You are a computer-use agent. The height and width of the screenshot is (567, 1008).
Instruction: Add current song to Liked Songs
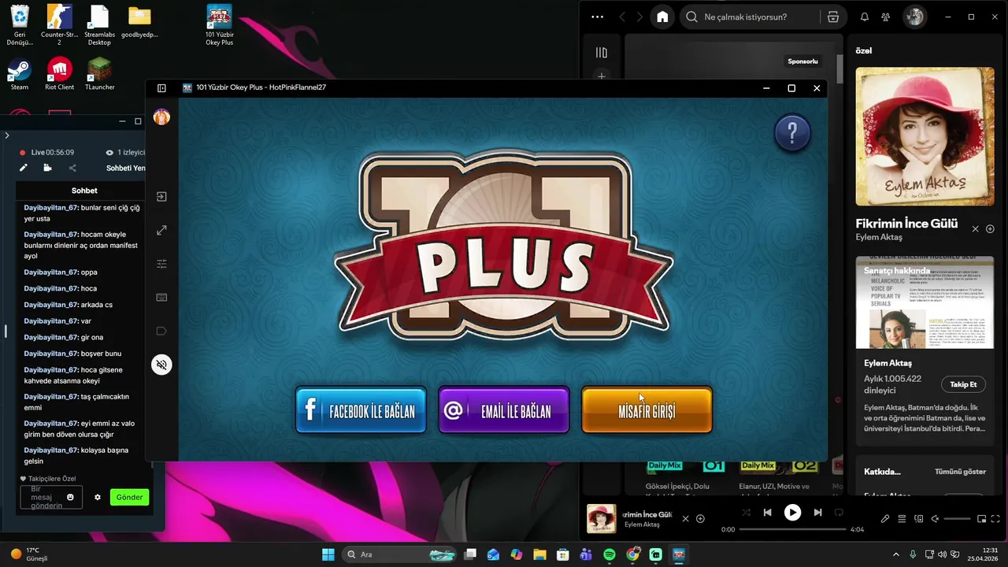point(700,519)
